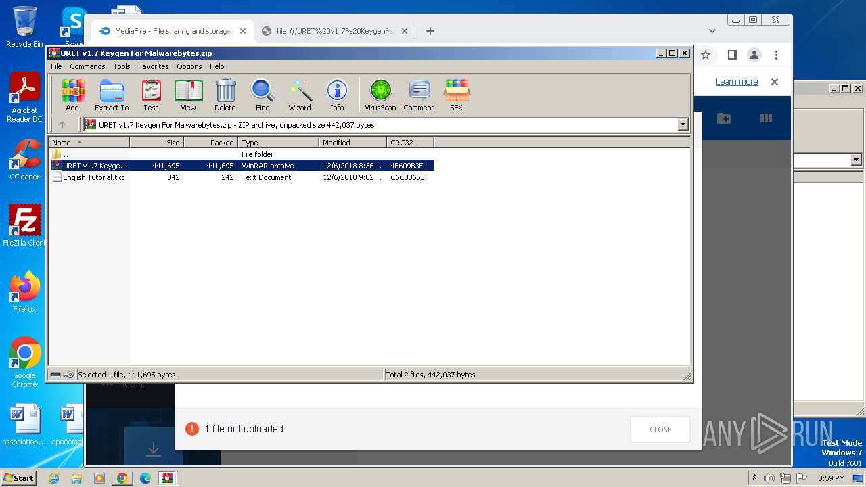Click the status bar disk icon

point(55,375)
